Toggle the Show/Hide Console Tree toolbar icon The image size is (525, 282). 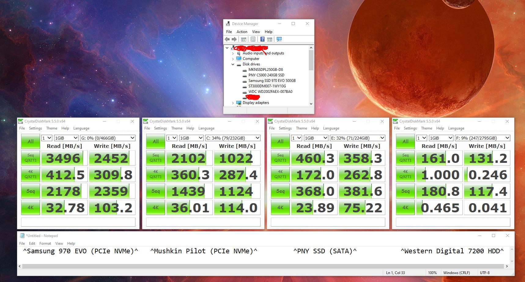[244, 39]
